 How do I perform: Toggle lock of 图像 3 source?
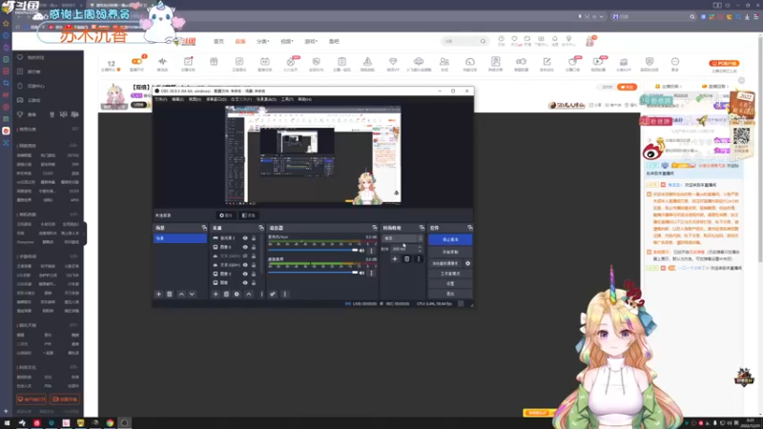(x=254, y=274)
